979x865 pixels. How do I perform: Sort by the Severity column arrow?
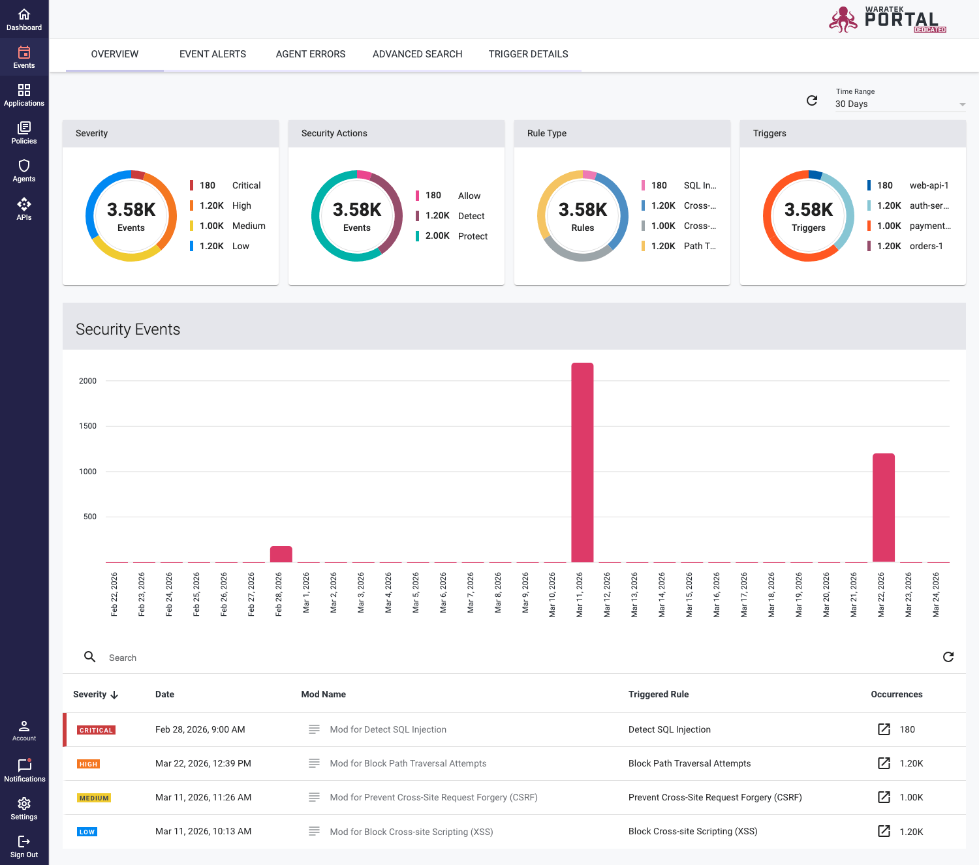[x=114, y=695]
